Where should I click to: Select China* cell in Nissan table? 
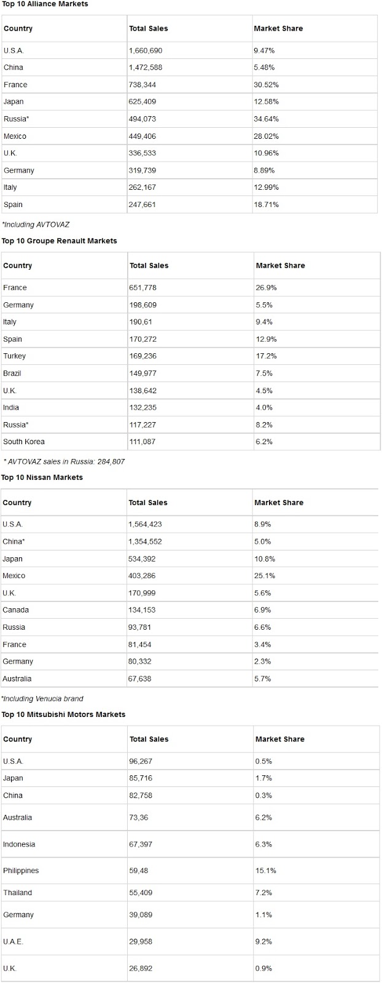(14, 542)
